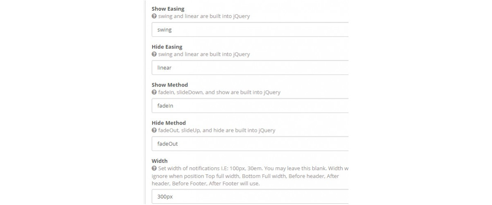Focus the Show Method field containing fadeIn

pos(250,105)
